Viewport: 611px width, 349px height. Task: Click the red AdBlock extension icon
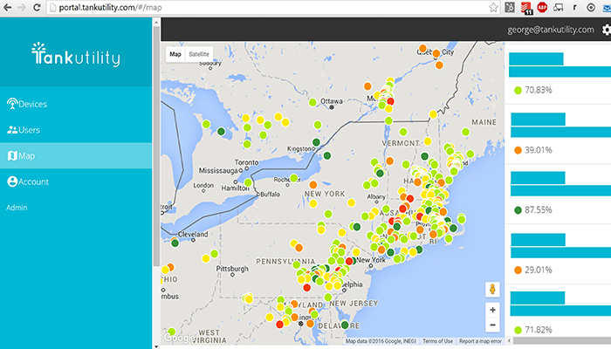(x=541, y=7)
